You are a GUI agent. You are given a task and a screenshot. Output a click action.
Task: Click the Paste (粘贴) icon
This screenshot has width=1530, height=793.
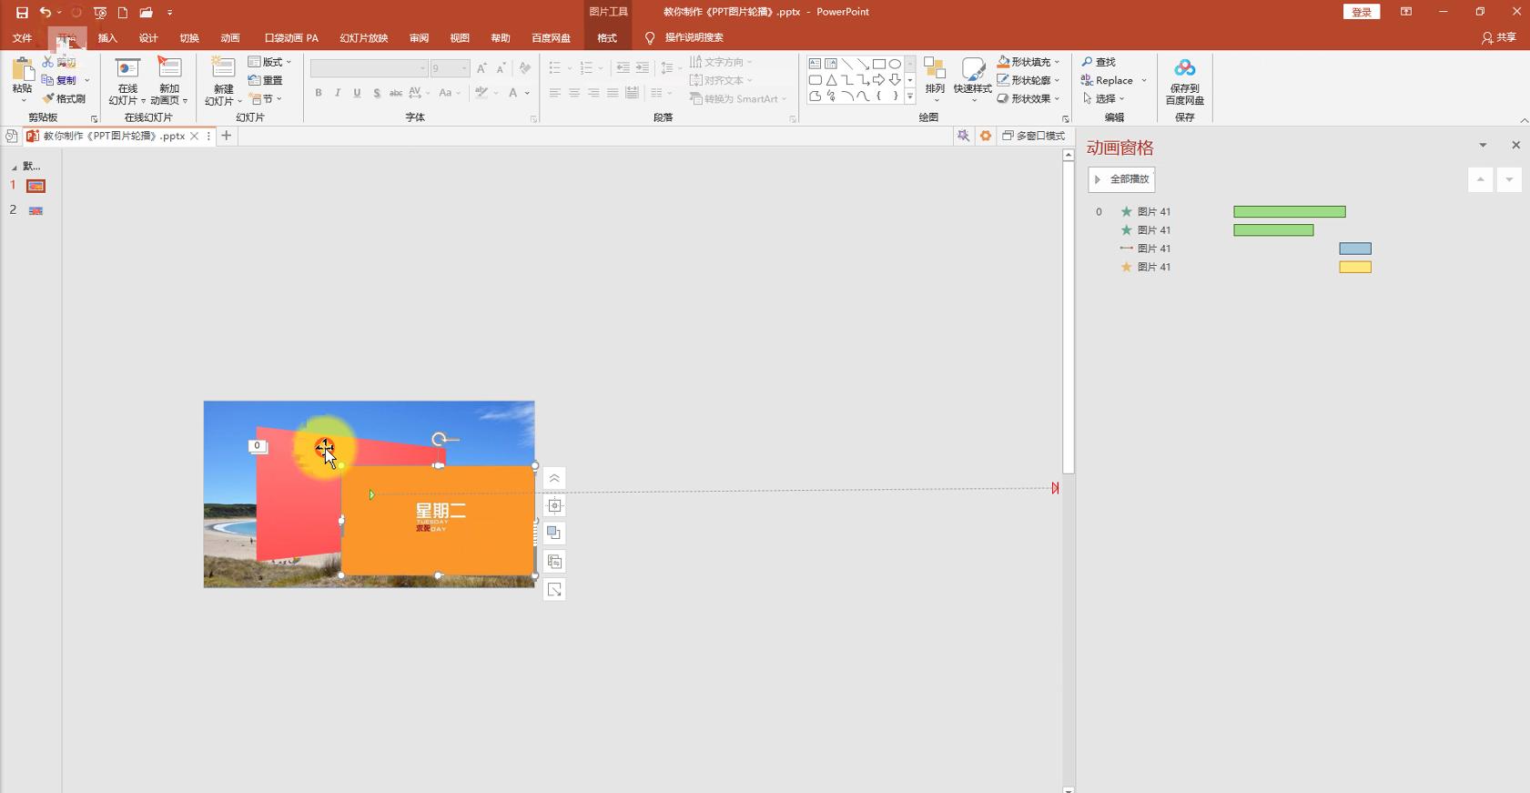point(22,70)
